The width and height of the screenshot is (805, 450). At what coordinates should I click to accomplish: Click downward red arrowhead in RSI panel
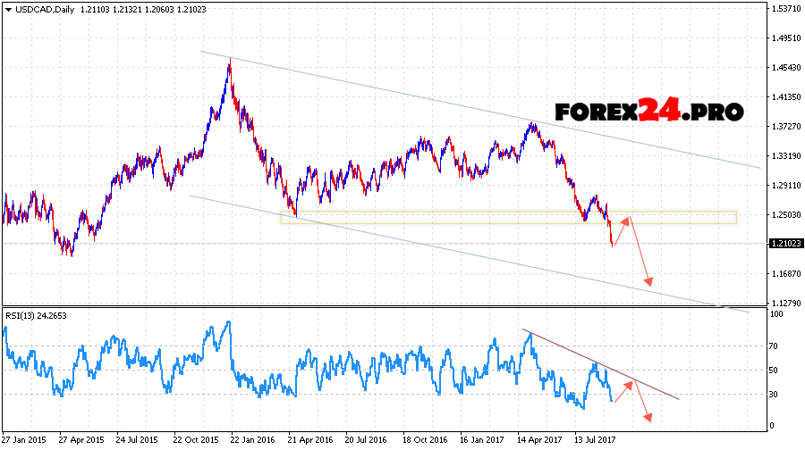(648, 417)
